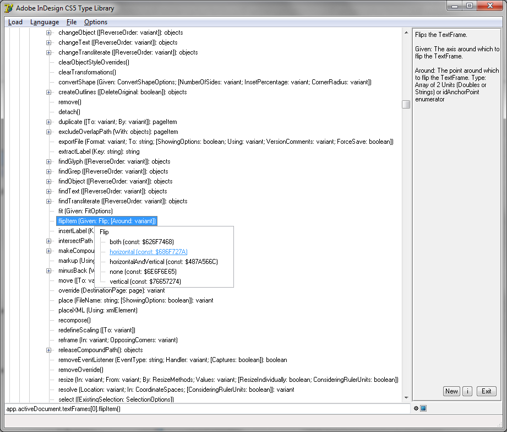
Task: Expand the findTransliterate method node
Action: 48,201
